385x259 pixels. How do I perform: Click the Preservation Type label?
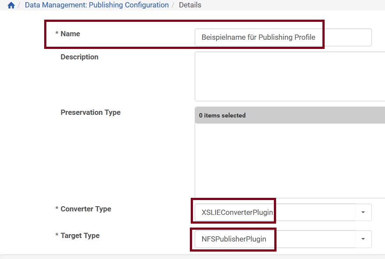(90, 112)
